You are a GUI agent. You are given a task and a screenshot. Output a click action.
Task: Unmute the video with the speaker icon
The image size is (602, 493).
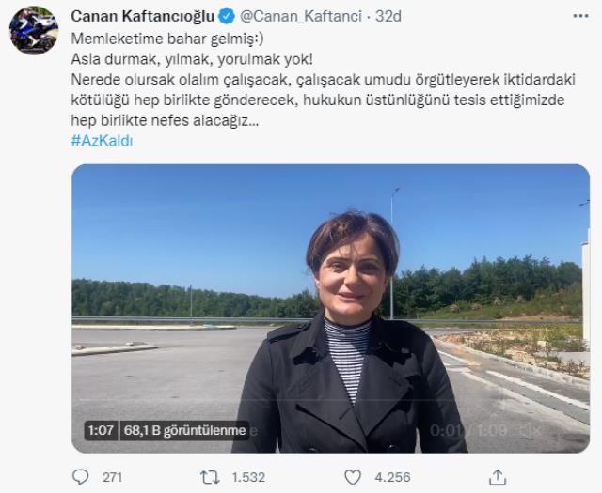coord(532,430)
